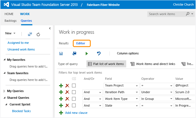
Task: Collapse the Shared Queries folder
Action: coord(4,98)
